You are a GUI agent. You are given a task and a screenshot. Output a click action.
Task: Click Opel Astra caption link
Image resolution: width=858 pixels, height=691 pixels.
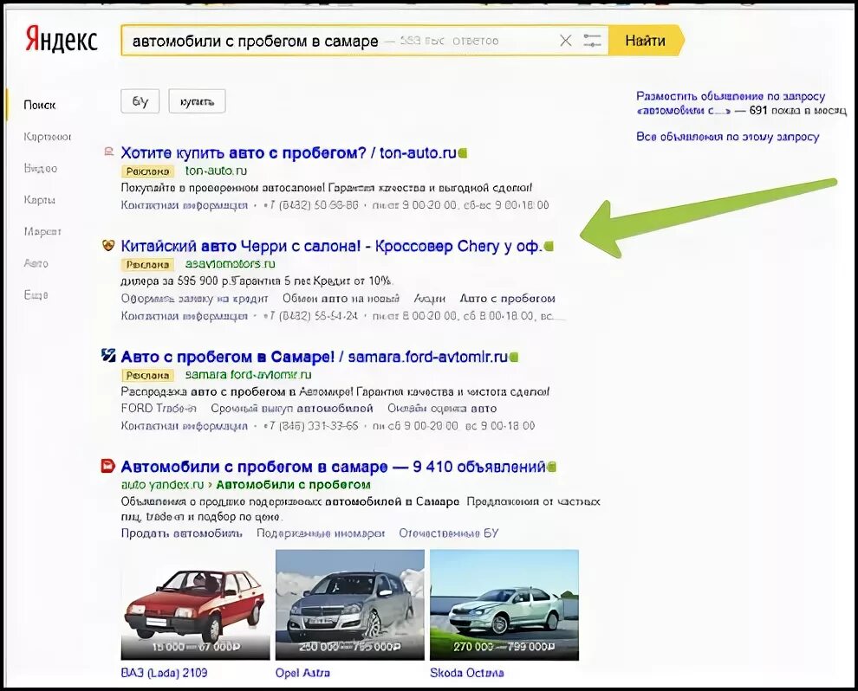[x=302, y=673]
